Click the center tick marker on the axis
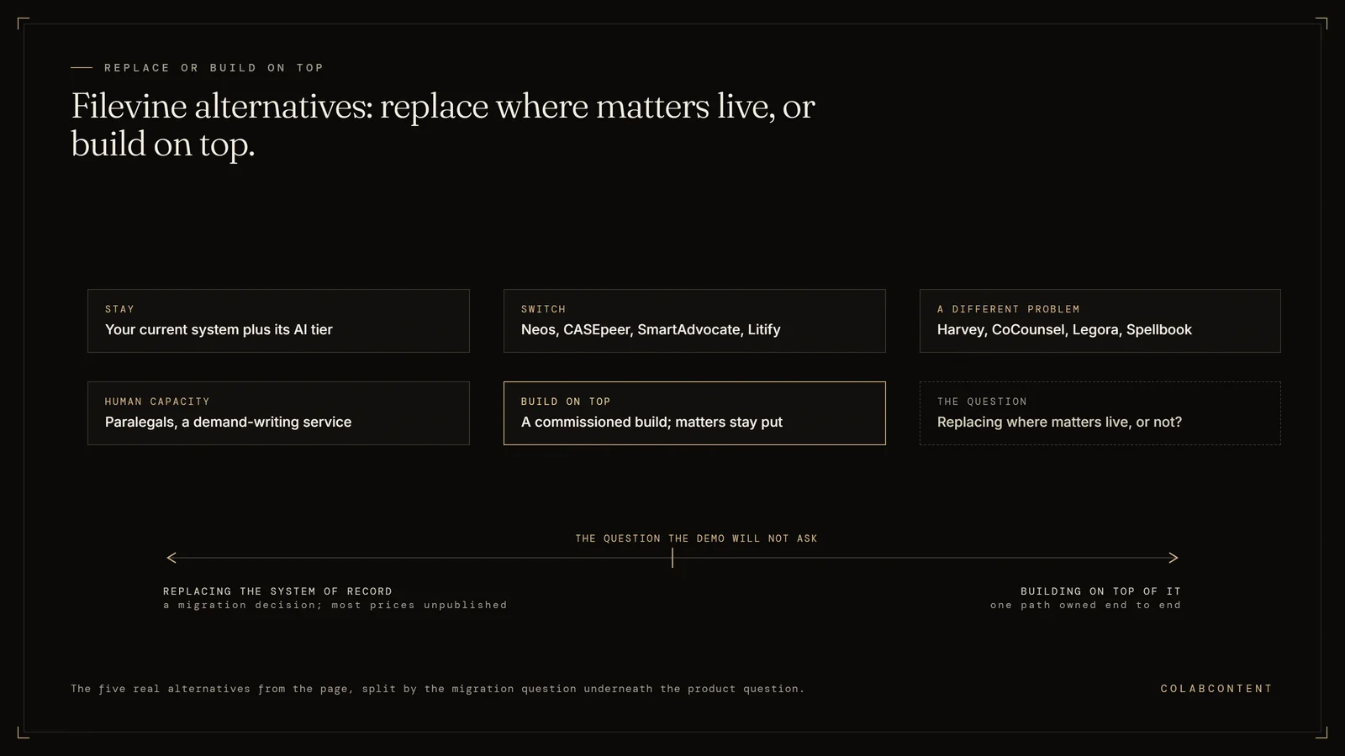The image size is (1345, 756). (x=672, y=558)
